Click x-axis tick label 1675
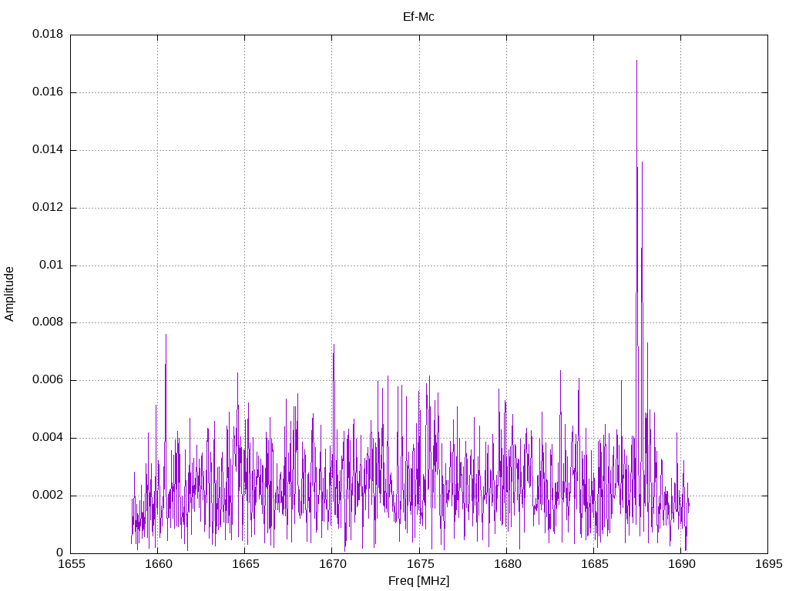The width and height of the screenshot is (789, 591). 420,564
